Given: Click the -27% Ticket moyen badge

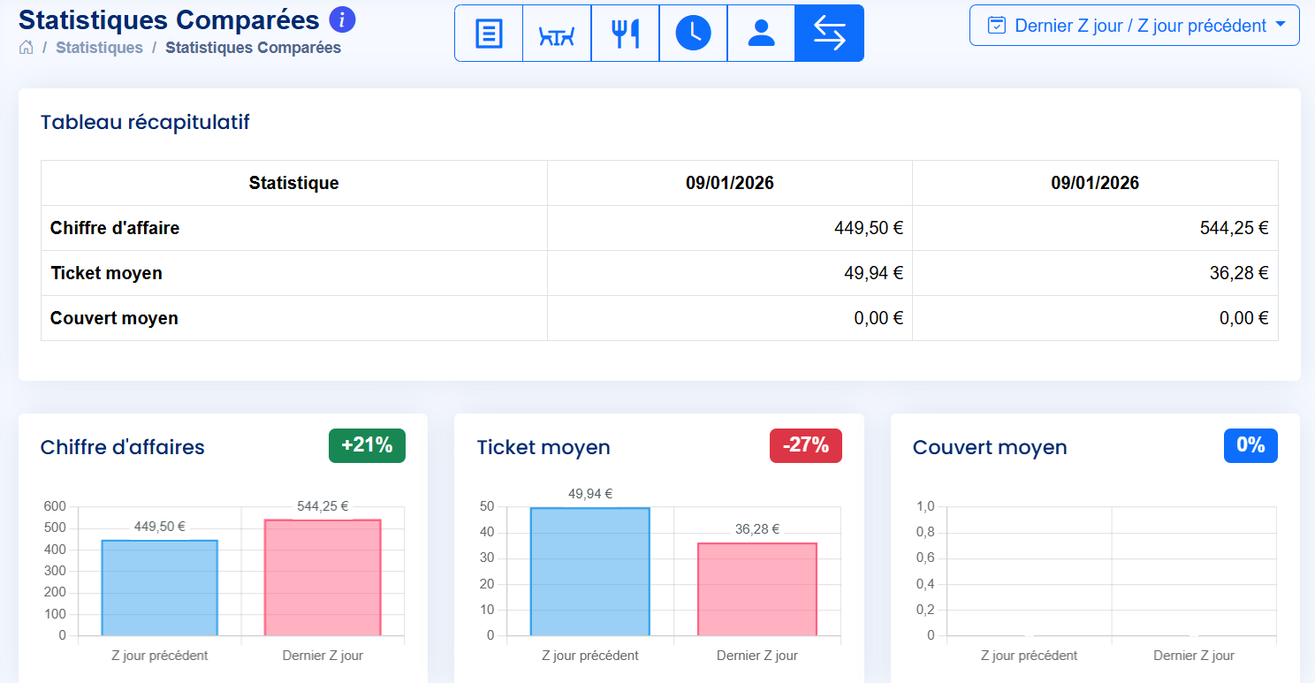Looking at the screenshot, I should click(805, 445).
